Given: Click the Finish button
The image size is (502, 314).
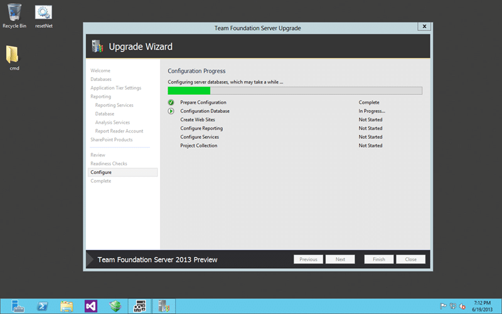Looking at the screenshot, I should [379, 259].
